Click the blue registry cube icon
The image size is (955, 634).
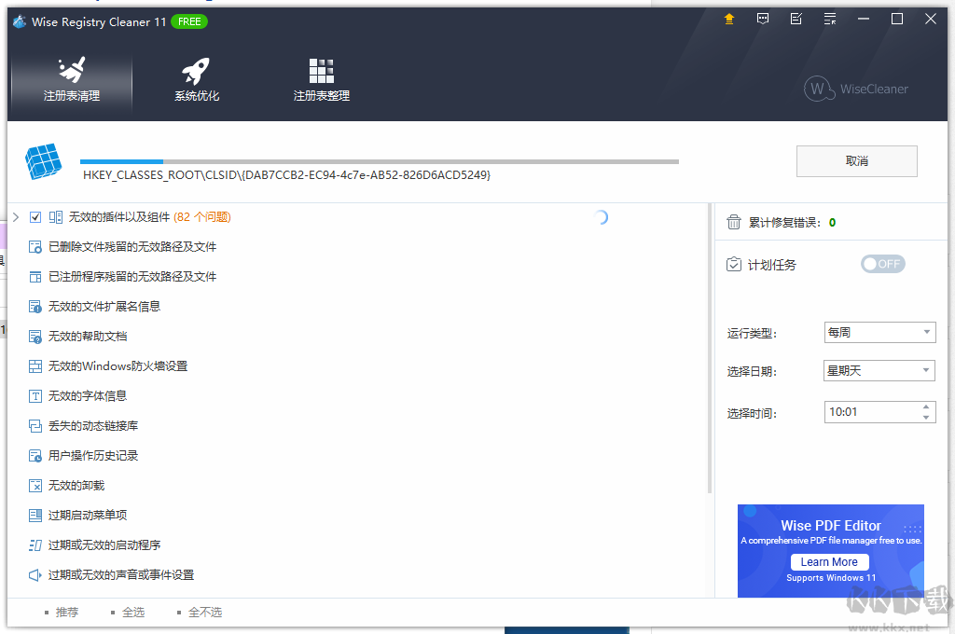point(43,162)
